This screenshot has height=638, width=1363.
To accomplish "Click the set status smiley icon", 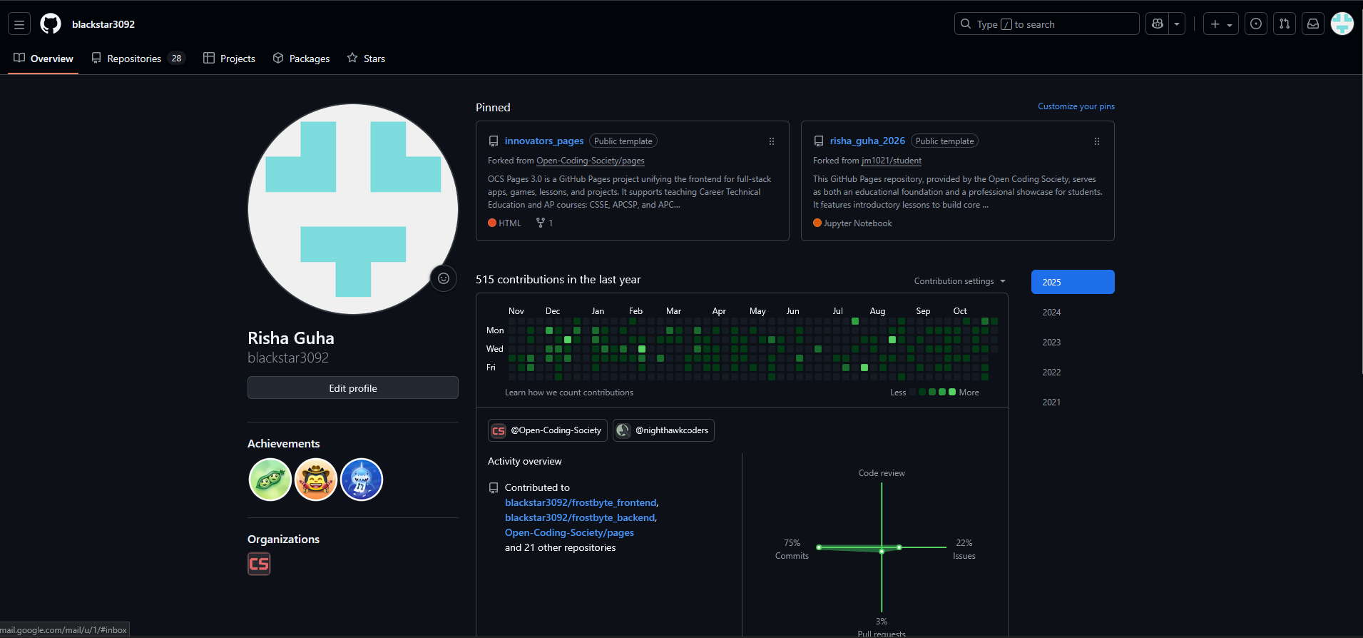I will coord(444,278).
